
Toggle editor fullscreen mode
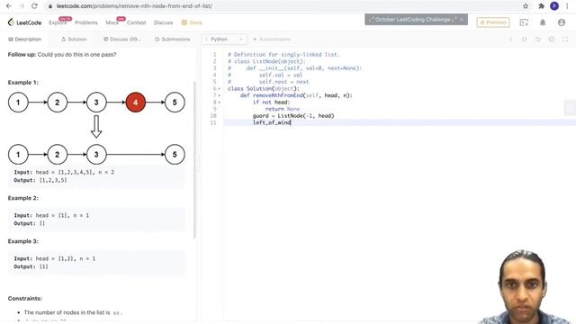pyautogui.click(x=565, y=40)
